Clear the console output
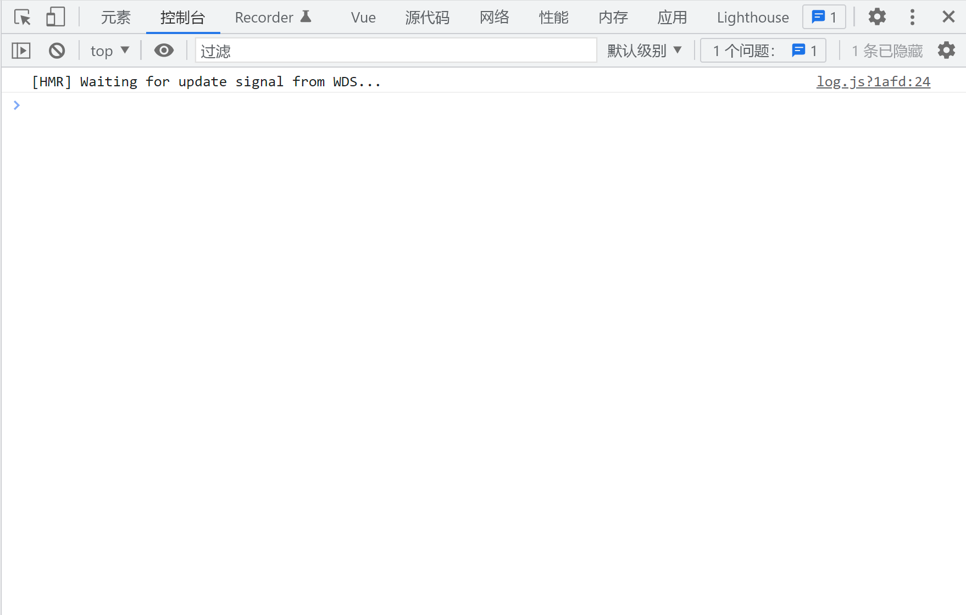 [x=57, y=50]
